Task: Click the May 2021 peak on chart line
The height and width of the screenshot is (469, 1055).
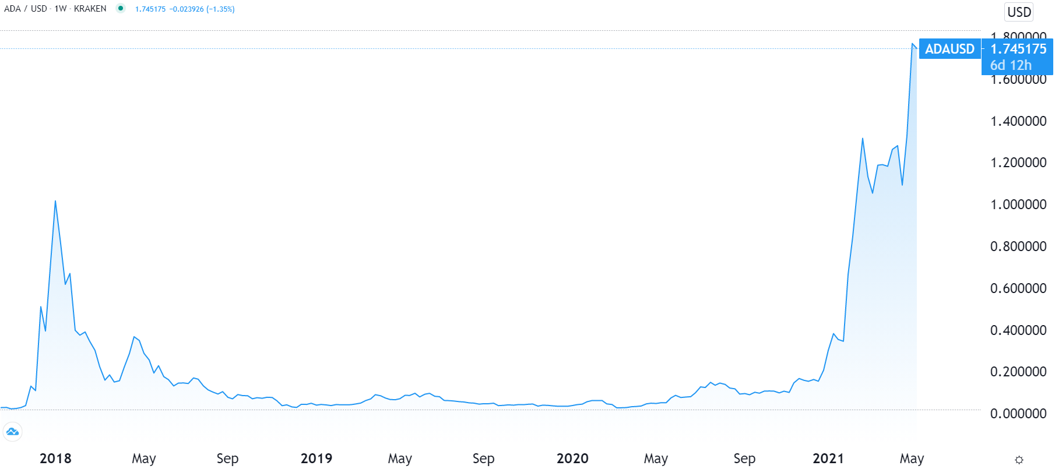Action: tap(913, 44)
